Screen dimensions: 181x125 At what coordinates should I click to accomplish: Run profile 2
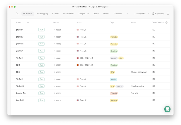coord(41,44)
